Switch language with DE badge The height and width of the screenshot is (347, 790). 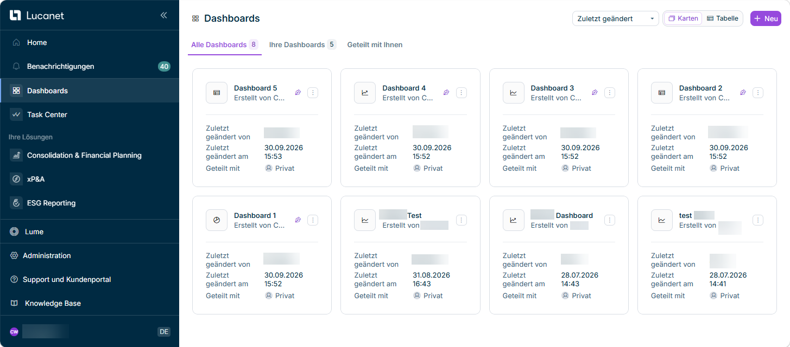click(164, 331)
